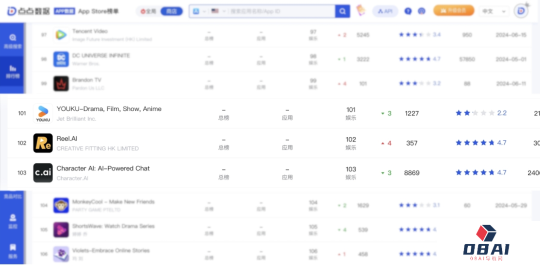This screenshot has height=266, width=540.
Task: Click the c.ai Character AI app icon
Action: (43, 173)
